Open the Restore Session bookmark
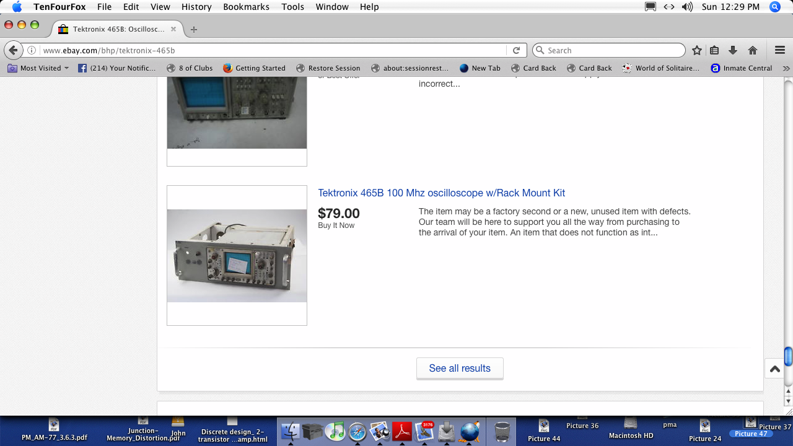The image size is (793, 446). 328,68
